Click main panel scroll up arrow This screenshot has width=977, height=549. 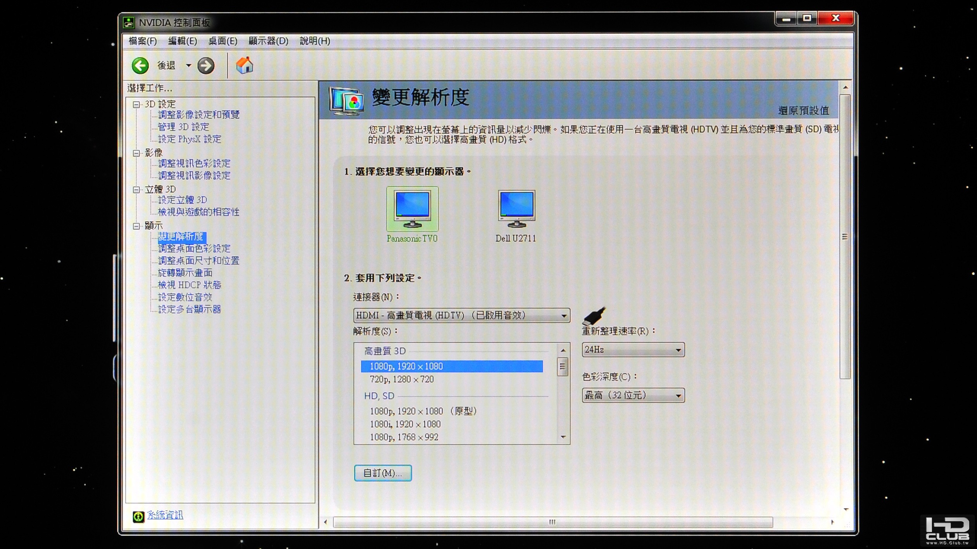pyautogui.click(x=846, y=88)
